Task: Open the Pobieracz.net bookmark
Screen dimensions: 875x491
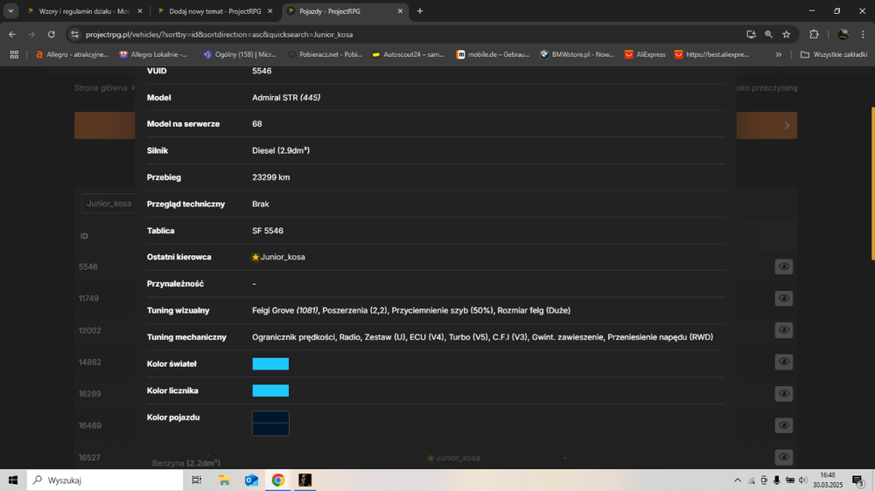Action: pos(325,55)
